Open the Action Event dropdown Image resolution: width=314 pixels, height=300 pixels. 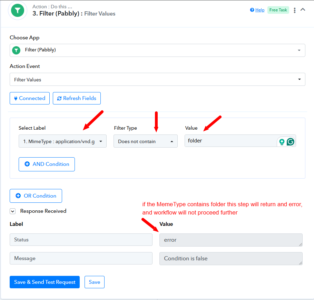(157, 79)
